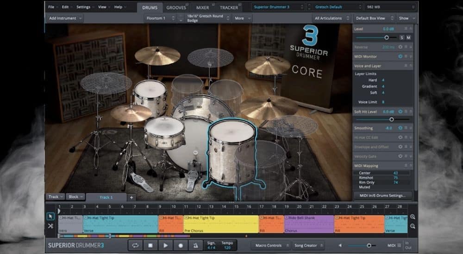Select the top-left crash cymbal
The height and width of the screenshot is (254, 463).
(157, 55)
